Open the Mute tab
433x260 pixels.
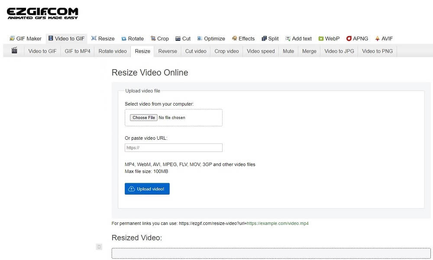(x=288, y=51)
